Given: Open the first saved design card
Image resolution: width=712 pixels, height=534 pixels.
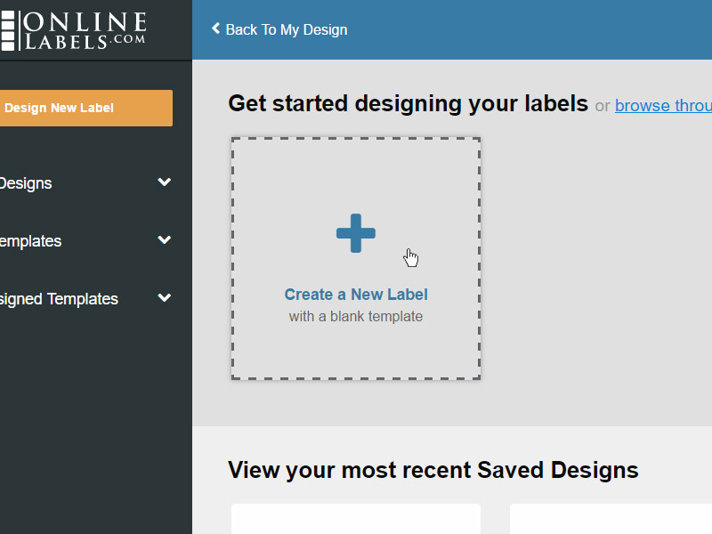Looking at the screenshot, I should tap(356, 519).
